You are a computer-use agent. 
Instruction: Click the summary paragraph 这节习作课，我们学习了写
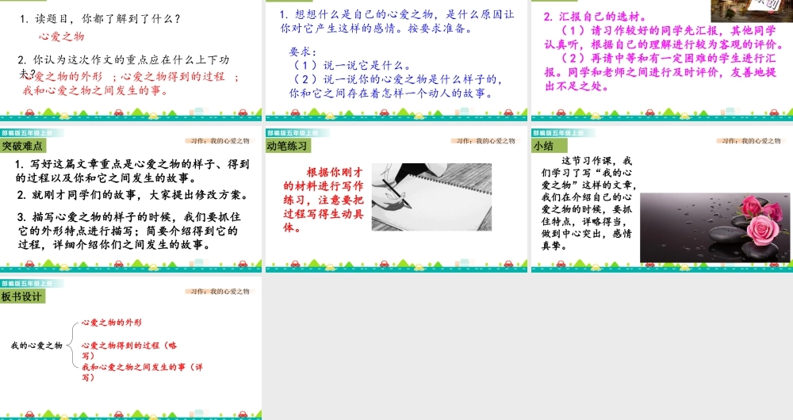point(588,203)
